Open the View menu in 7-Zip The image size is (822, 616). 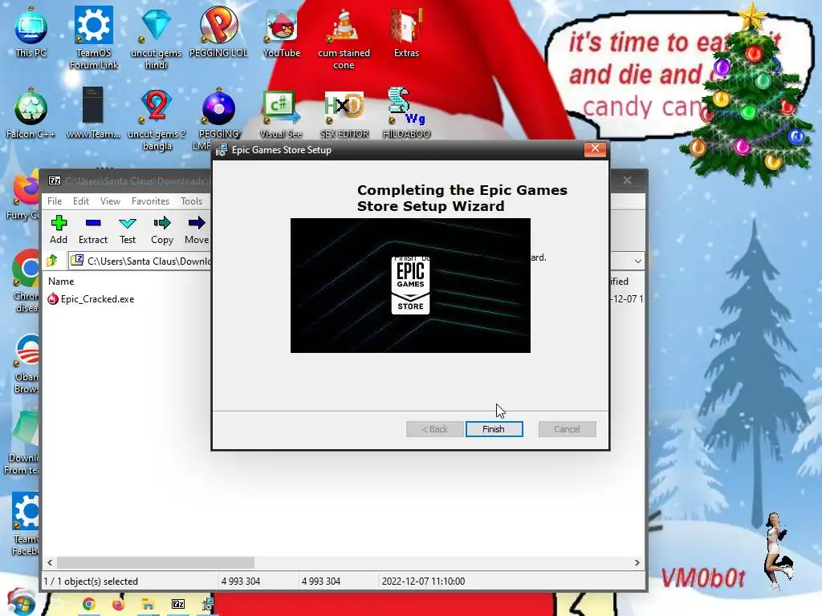pyautogui.click(x=110, y=201)
